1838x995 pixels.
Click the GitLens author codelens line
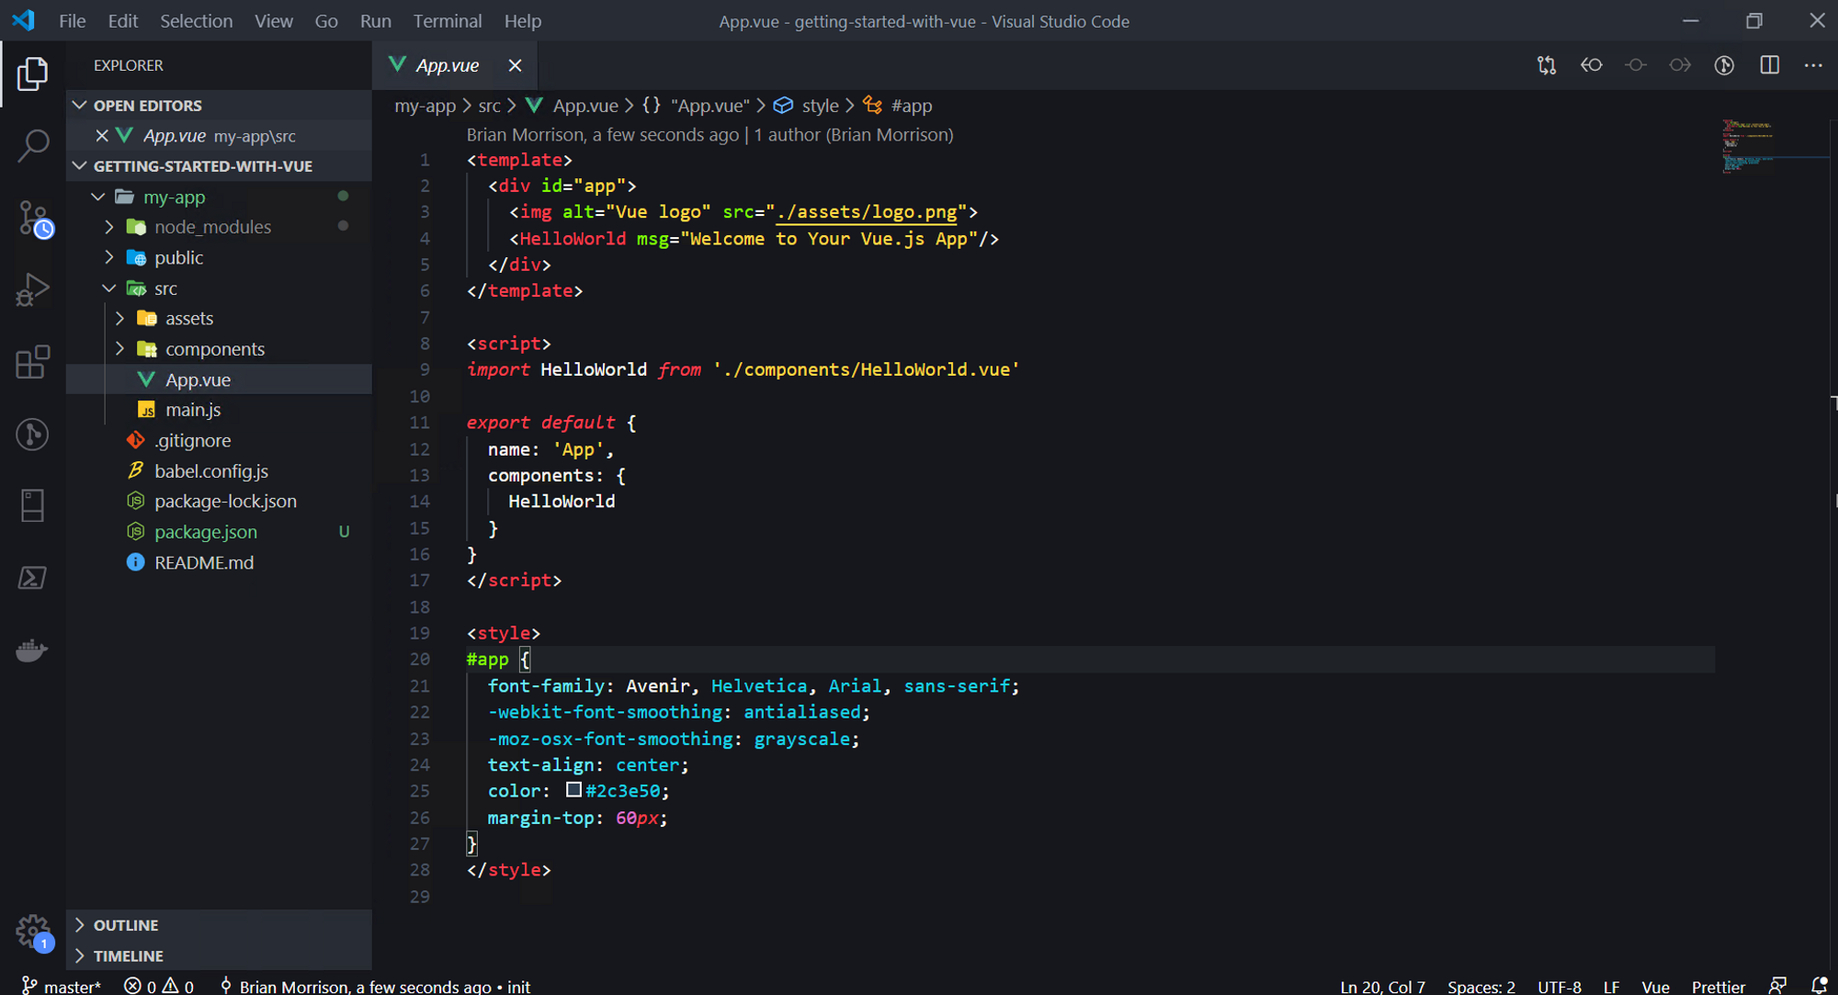[709, 135]
